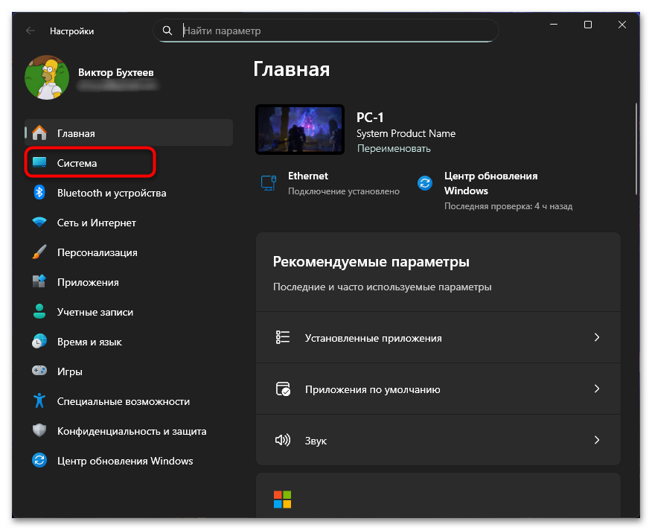
Task: Click the Time and language globe icon
Action: [39, 342]
